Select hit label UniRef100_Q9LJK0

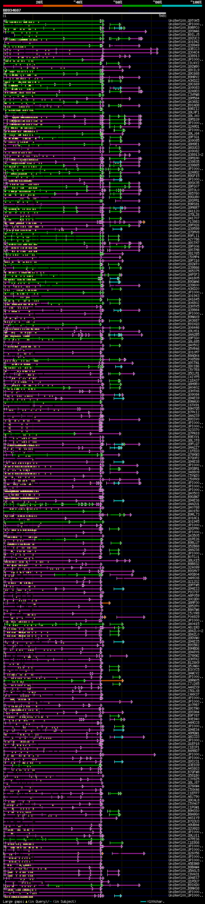click(184, 116)
